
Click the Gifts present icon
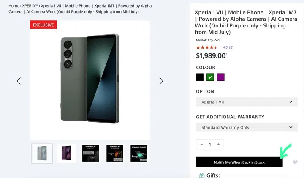pyautogui.click(x=201, y=175)
